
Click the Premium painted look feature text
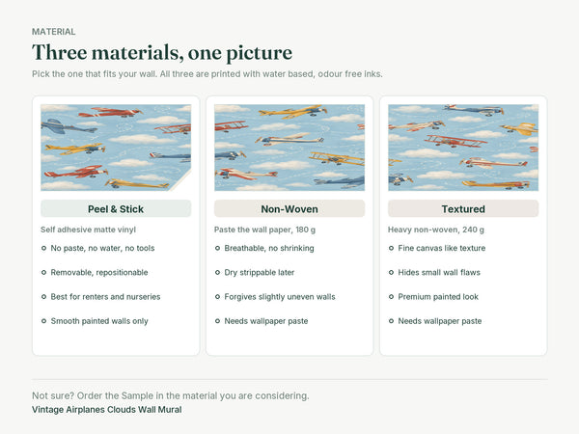(x=438, y=297)
